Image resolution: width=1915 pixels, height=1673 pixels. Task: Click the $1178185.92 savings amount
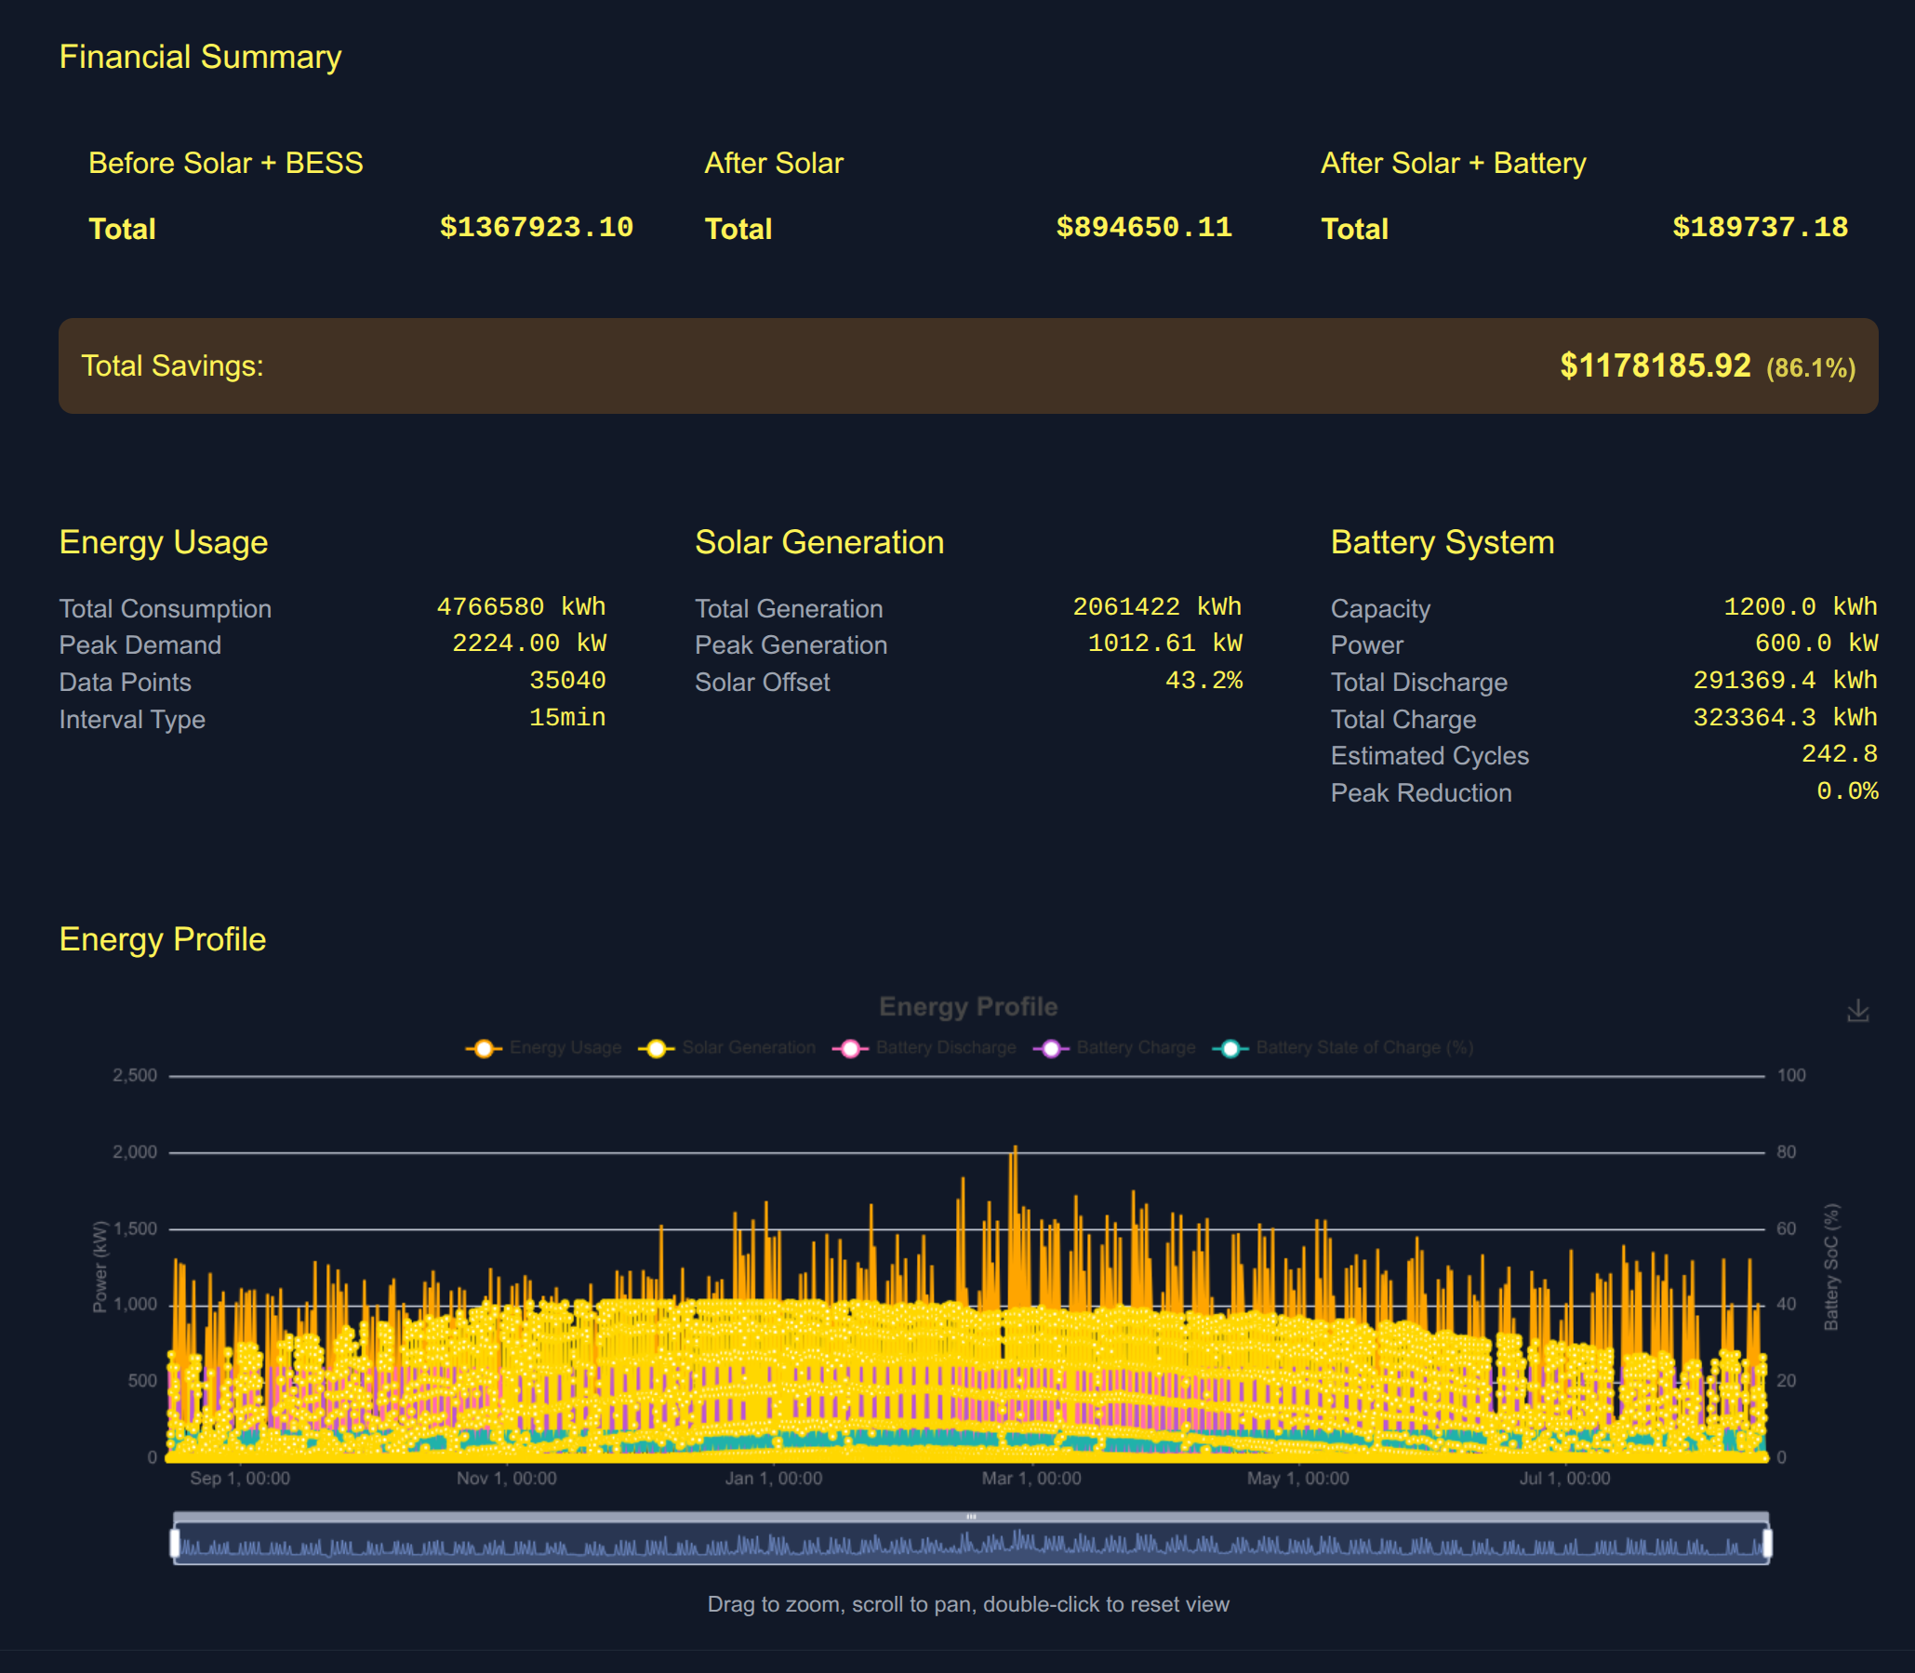1655,365
